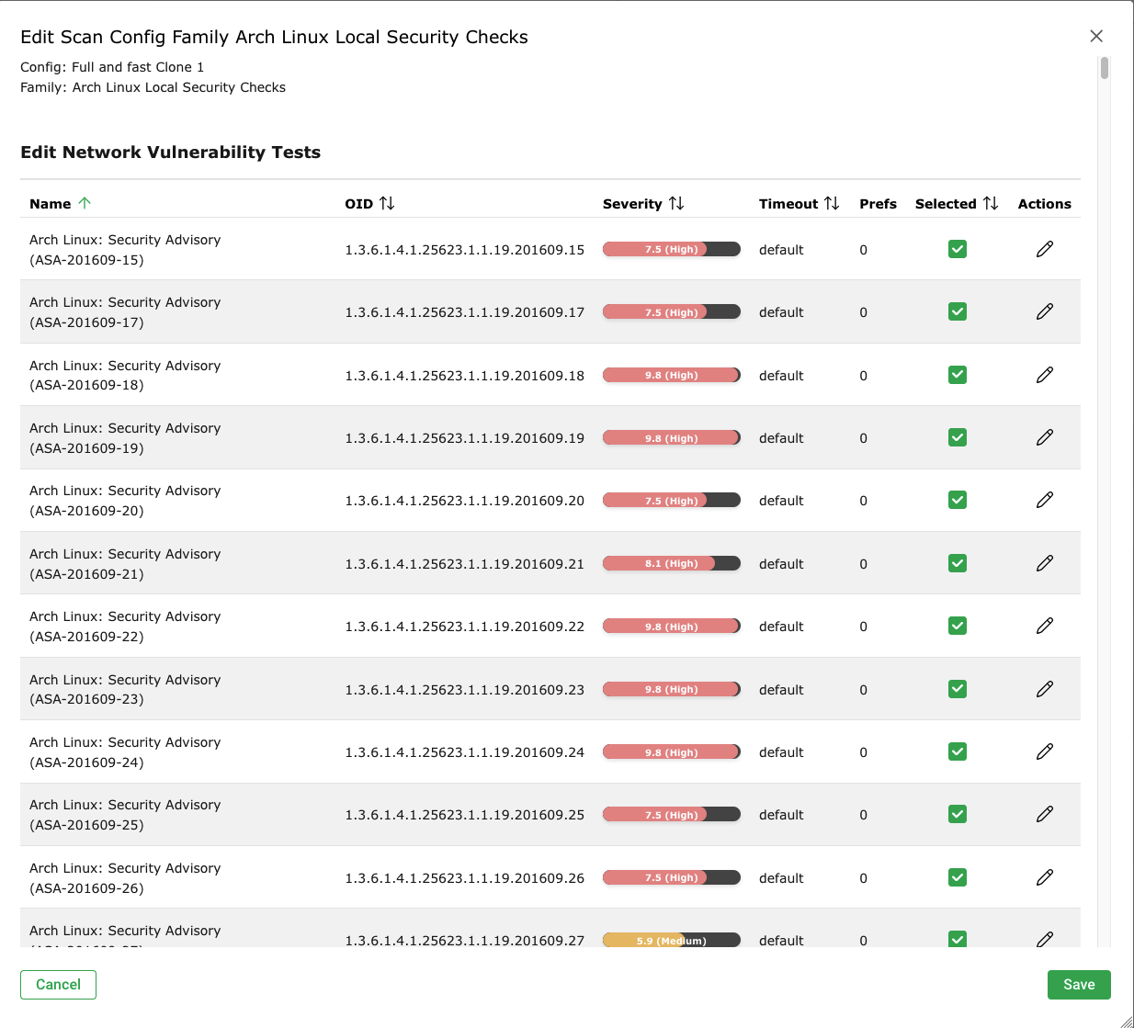Edit NVT with OID ending 201609.25

click(1044, 814)
